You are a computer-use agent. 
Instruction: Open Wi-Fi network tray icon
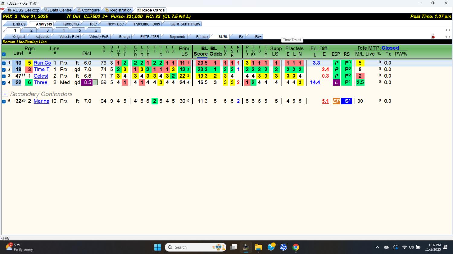pos(404,247)
